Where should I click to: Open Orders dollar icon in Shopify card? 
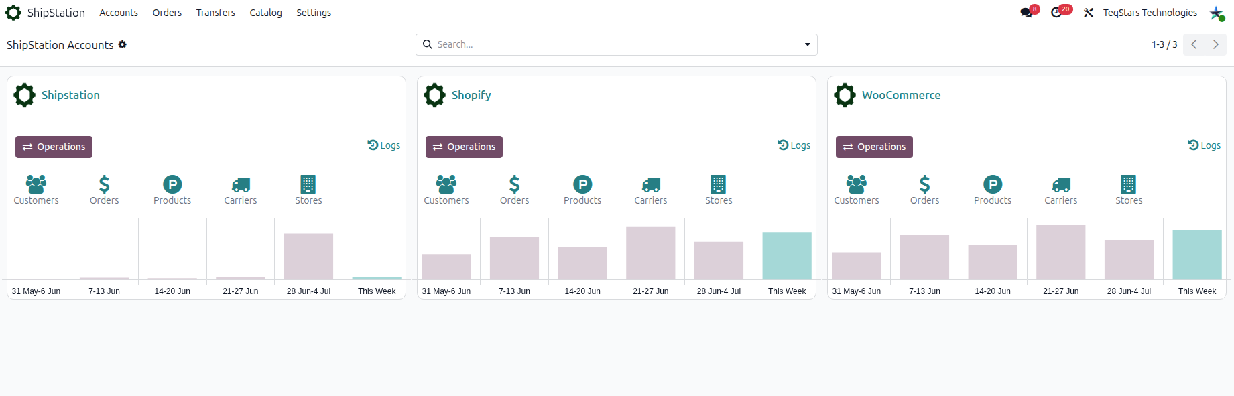coord(514,184)
